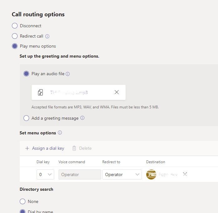Click the Operator voice command field

80,174
